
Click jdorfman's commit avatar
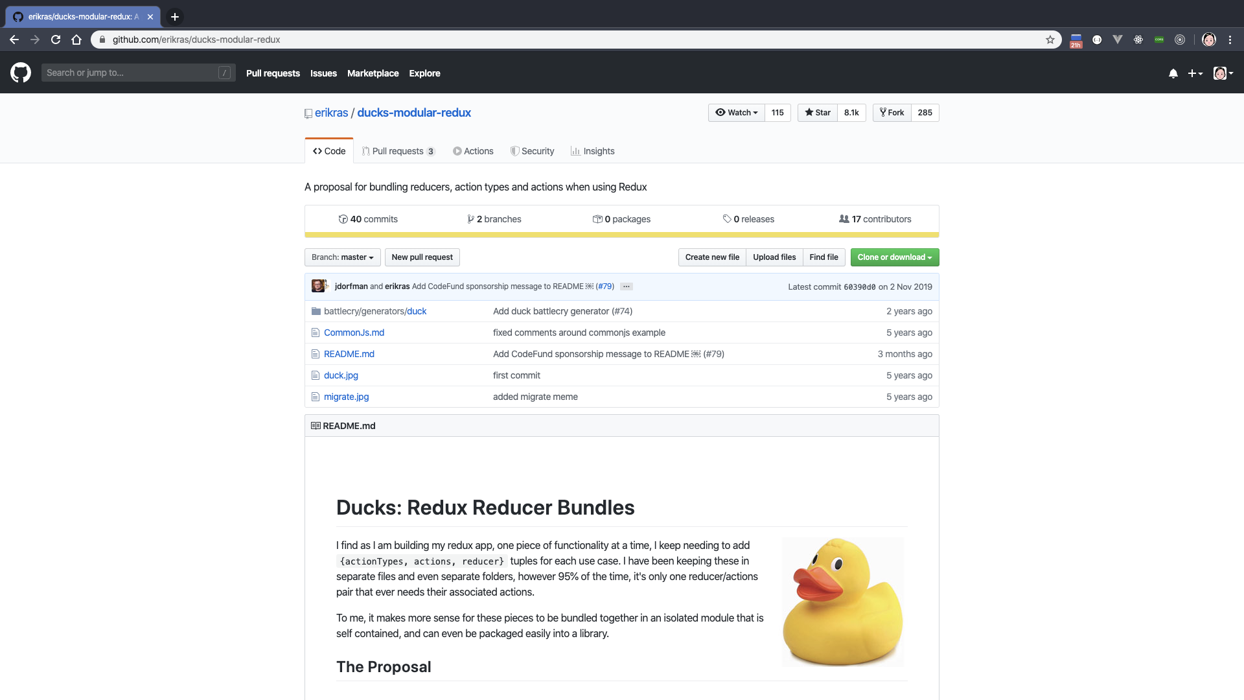[x=317, y=286]
